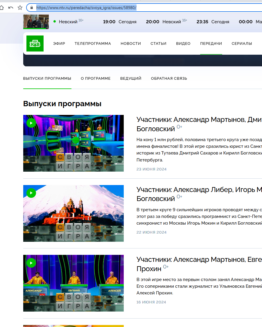
Task: Play the 22 июня 2024 episode video
Action: tap(31, 193)
